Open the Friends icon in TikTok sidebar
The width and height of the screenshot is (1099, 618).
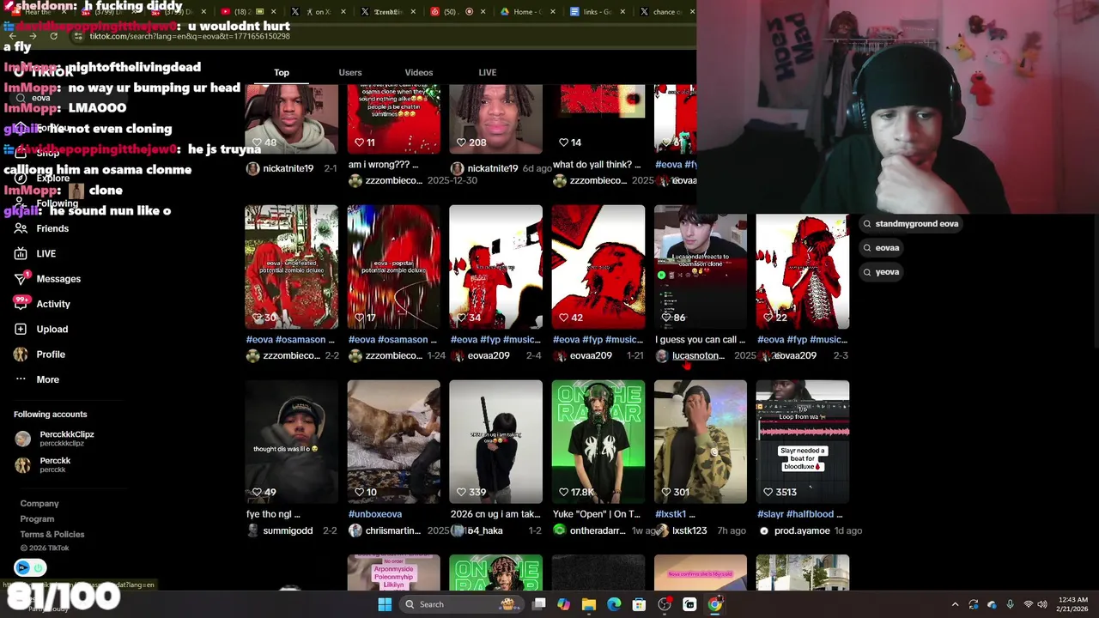tap(21, 228)
